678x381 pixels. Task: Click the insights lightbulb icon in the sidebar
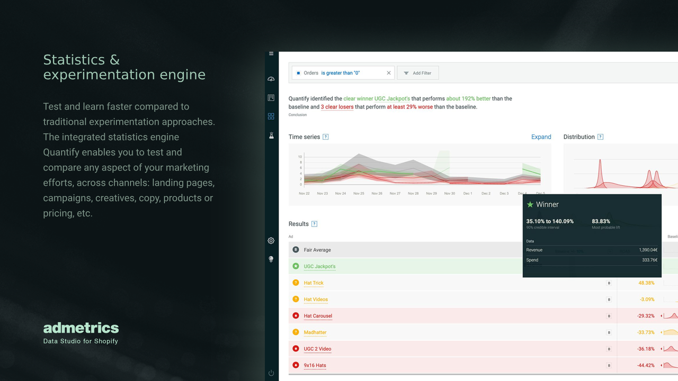[271, 259]
